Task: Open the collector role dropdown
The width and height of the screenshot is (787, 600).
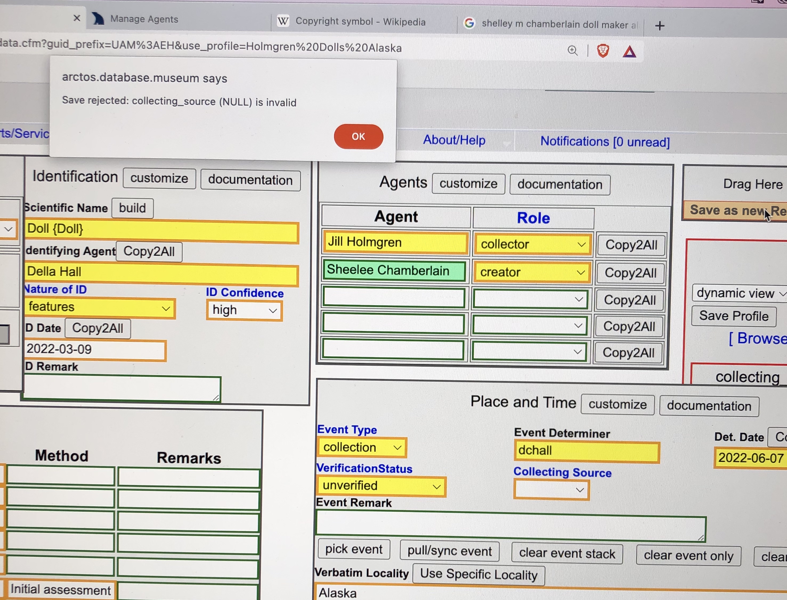Action: point(532,244)
